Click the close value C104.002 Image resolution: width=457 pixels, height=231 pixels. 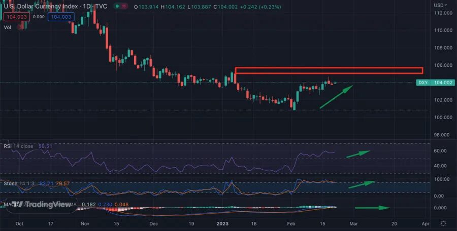click(225, 7)
